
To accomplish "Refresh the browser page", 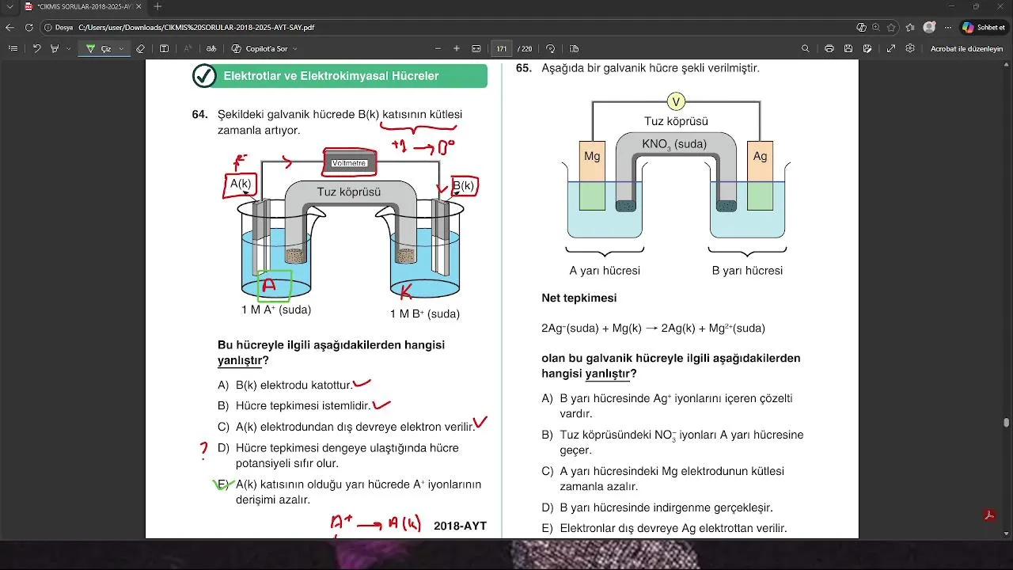I will (29, 27).
